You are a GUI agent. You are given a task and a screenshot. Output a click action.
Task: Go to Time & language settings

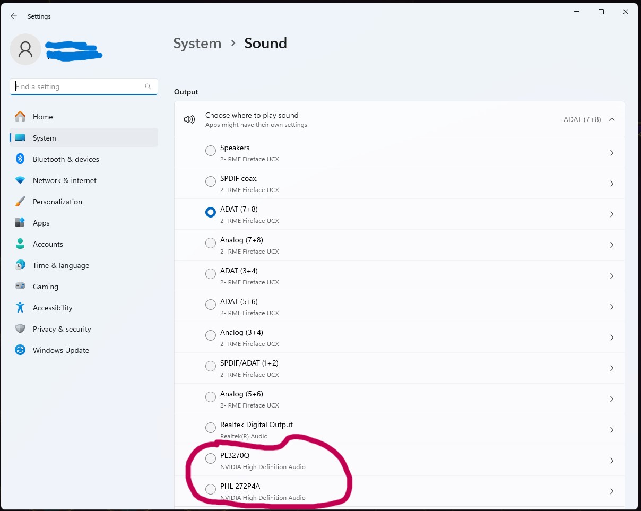point(60,265)
